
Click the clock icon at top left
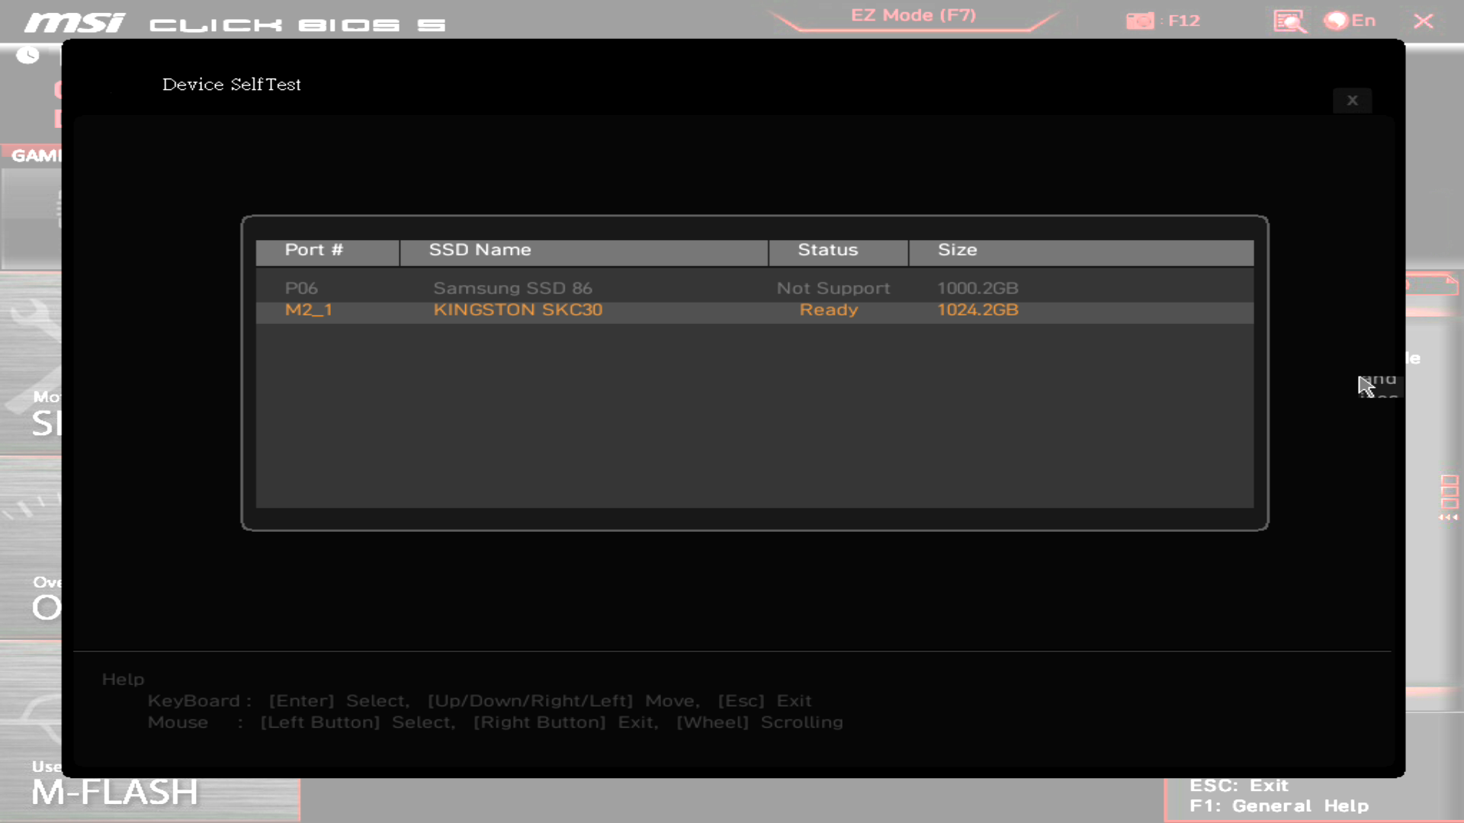point(28,55)
